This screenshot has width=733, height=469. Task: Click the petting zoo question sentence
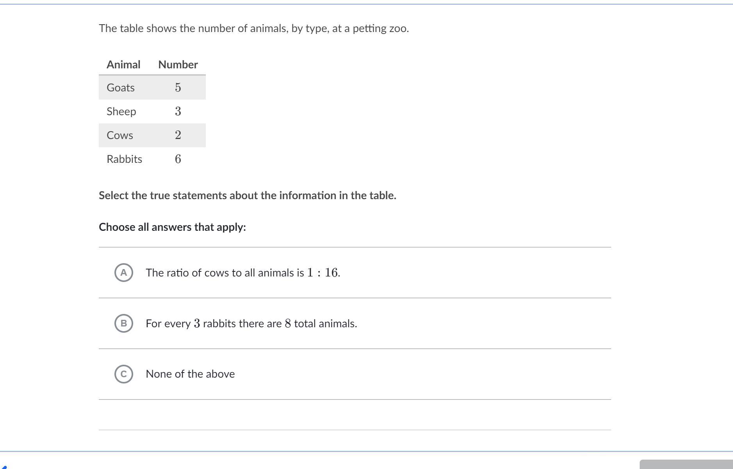[x=254, y=29]
